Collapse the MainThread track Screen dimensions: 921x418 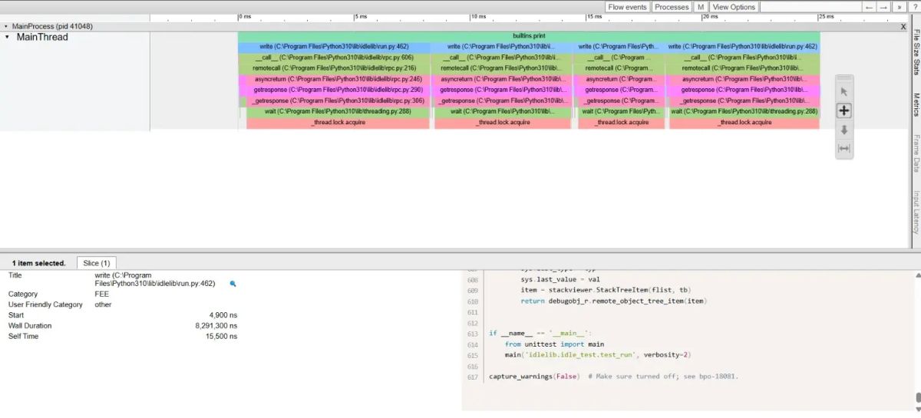[7, 37]
